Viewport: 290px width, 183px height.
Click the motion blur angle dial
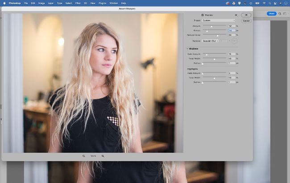click(234, 41)
